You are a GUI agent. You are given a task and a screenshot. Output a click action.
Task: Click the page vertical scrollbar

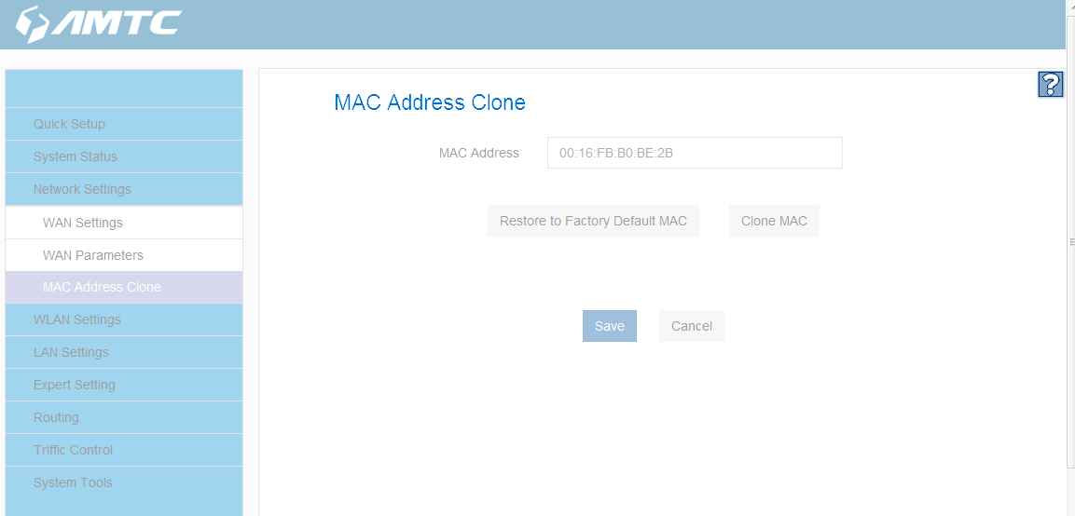click(x=1071, y=240)
